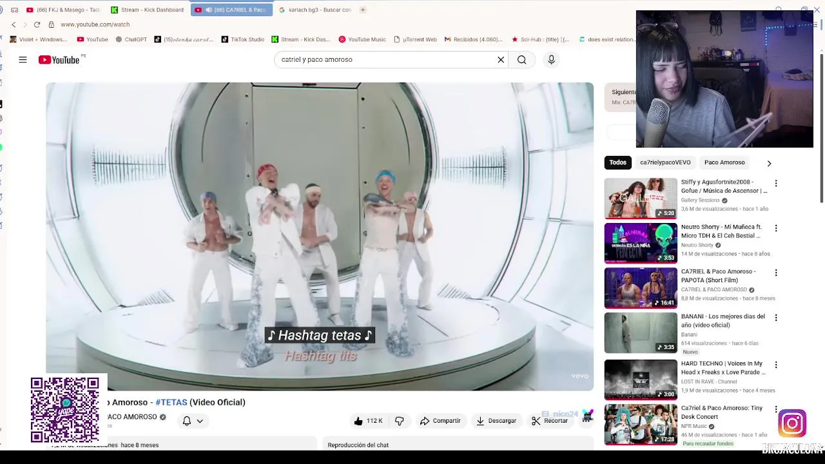The image size is (825, 464).
Task: Click the Compartir share button
Action: [440, 421]
